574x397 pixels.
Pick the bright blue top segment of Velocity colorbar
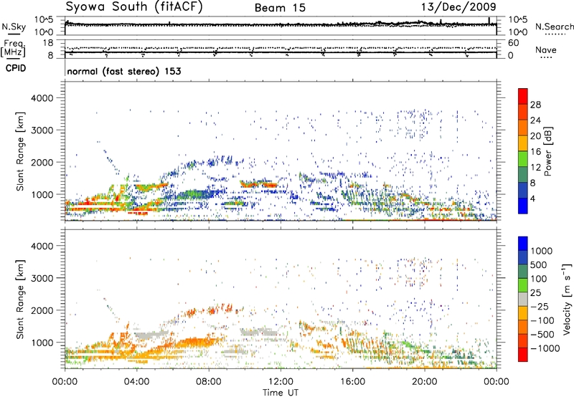pos(523,244)
